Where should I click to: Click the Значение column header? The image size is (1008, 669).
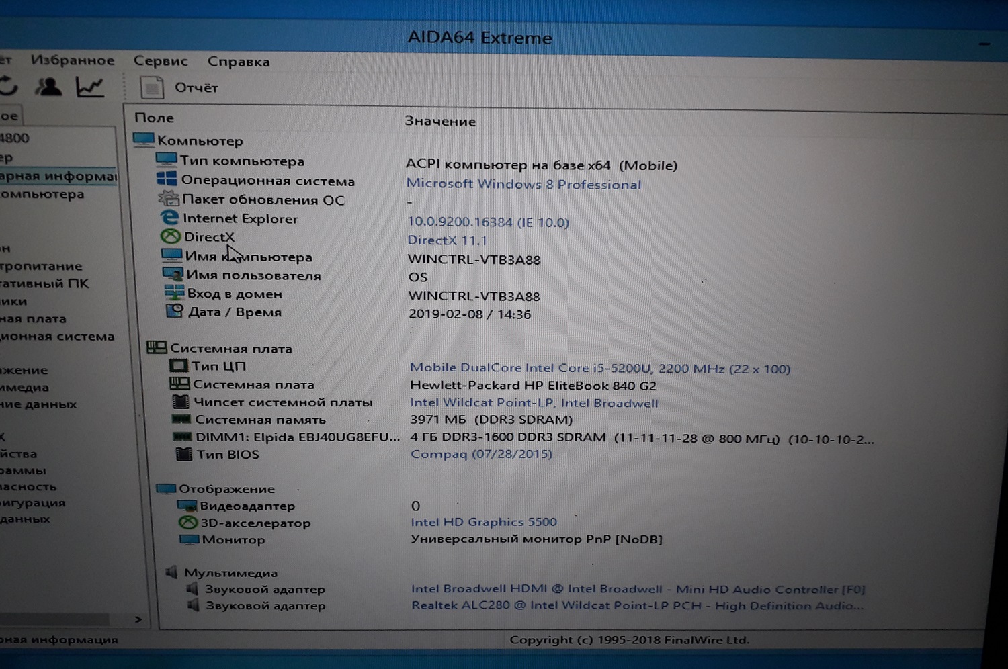pos(440,121)
